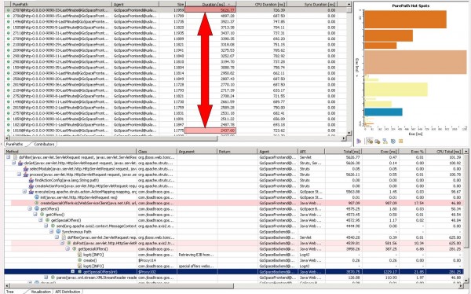
Task: Expand the parse(javax.xml.stream.XMLStreamReader) node
Action: [x=46, y=277]
